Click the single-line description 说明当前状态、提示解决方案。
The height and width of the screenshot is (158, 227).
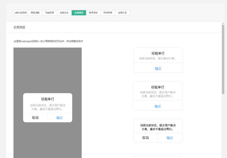click(157, 59)
